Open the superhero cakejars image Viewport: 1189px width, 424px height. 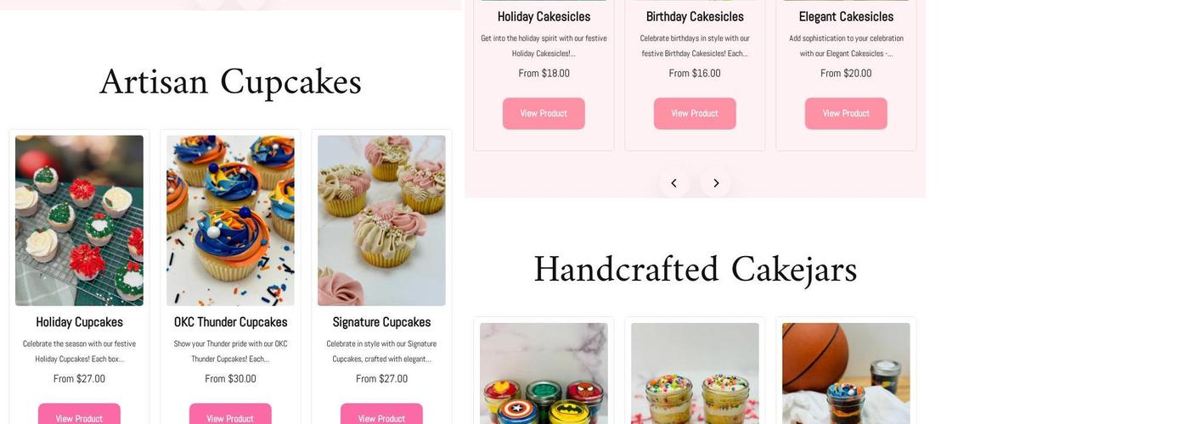pyautogui.click(x=544, y=373)
